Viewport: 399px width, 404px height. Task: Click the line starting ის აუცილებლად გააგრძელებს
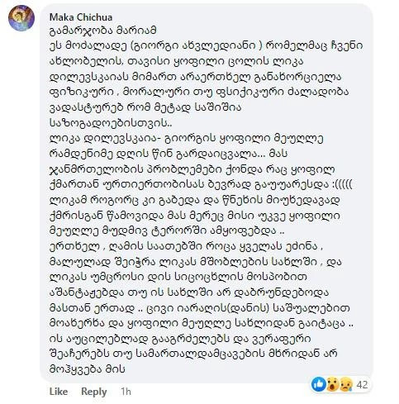pos(180,338)
